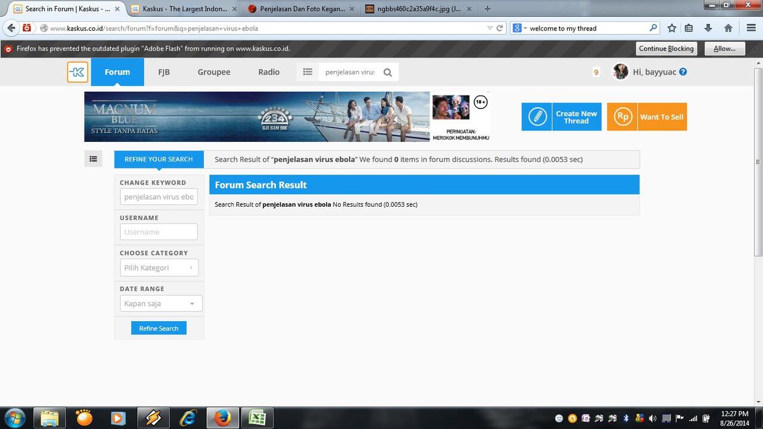Screen dimensions: 763x429
Task: Click Continue Blocking button
Action: click(x=666, y=49)
